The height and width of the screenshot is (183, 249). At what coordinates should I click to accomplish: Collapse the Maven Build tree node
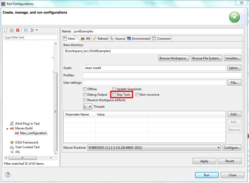tap(7, 128)
